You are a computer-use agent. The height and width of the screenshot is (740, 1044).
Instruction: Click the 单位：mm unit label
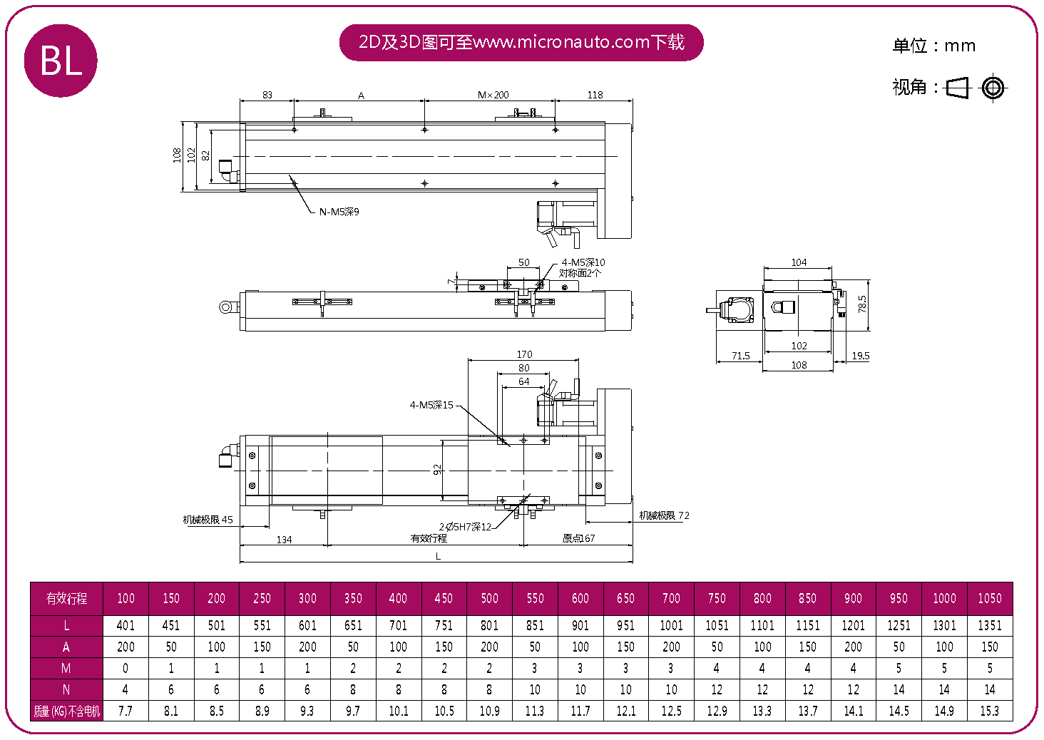point(933,46)
